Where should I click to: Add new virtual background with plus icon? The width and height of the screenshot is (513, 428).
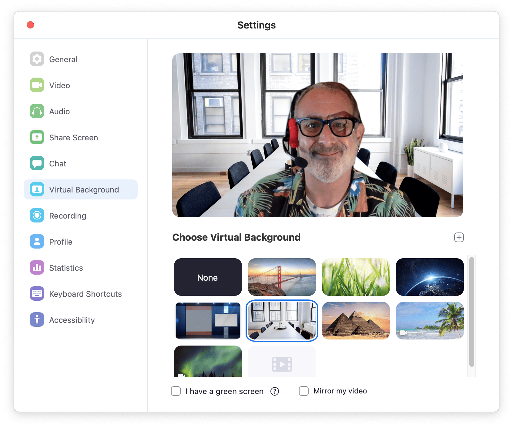point(459,237)
